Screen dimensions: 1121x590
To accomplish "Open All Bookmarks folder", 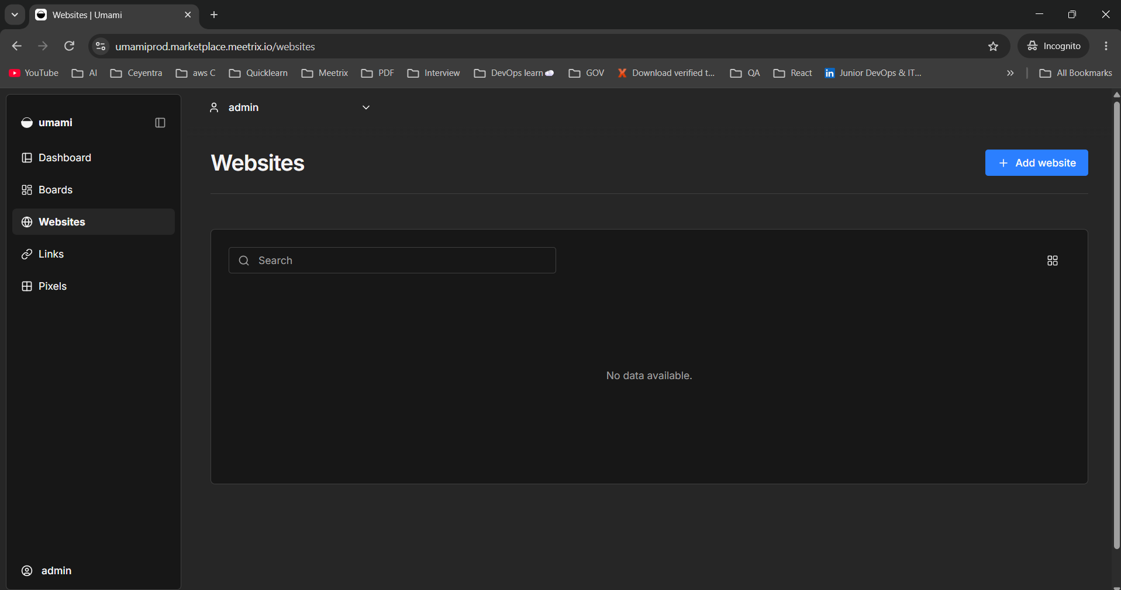I will pos(1075,73).
